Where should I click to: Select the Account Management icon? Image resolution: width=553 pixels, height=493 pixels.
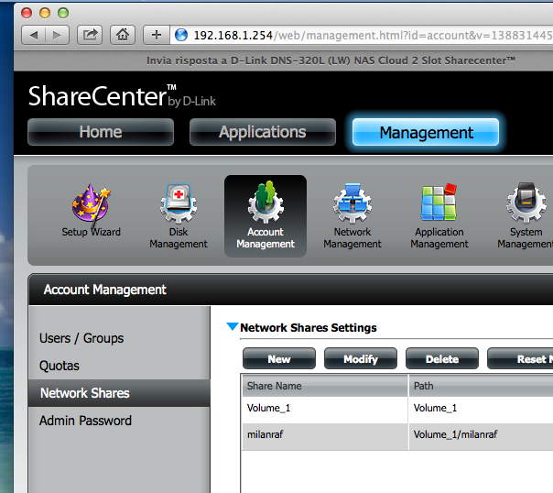click(x=266, y=215)
